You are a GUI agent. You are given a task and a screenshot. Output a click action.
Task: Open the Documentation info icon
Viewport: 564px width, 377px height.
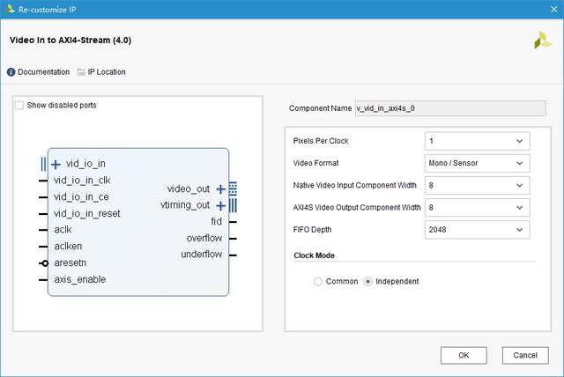(x=11, y=72)
